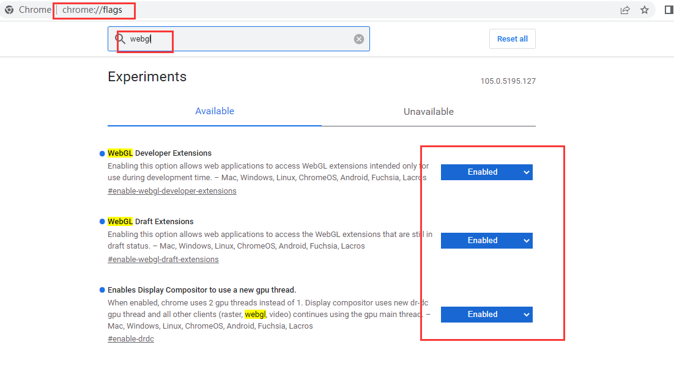This screenshot has height=372, width=674.
Task: Open the side panel icon
Action: [x=669, y=10]
